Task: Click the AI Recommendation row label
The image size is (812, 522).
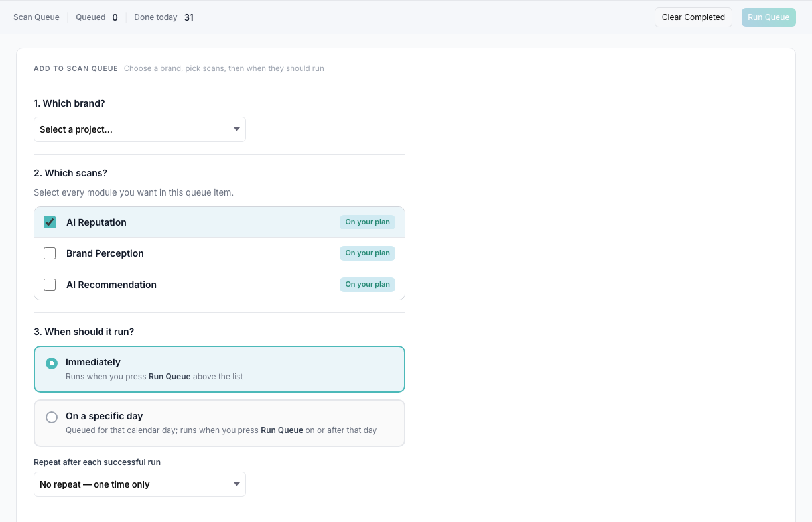Action: (x=111, y=285)
